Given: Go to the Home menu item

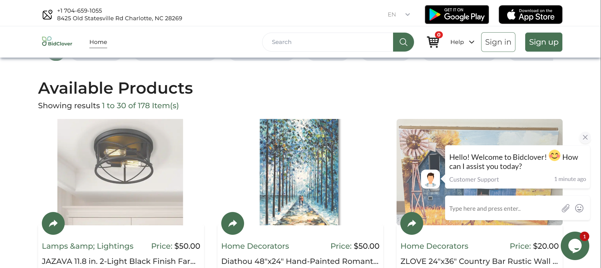Looking at the screenshot, I should 98,42.
